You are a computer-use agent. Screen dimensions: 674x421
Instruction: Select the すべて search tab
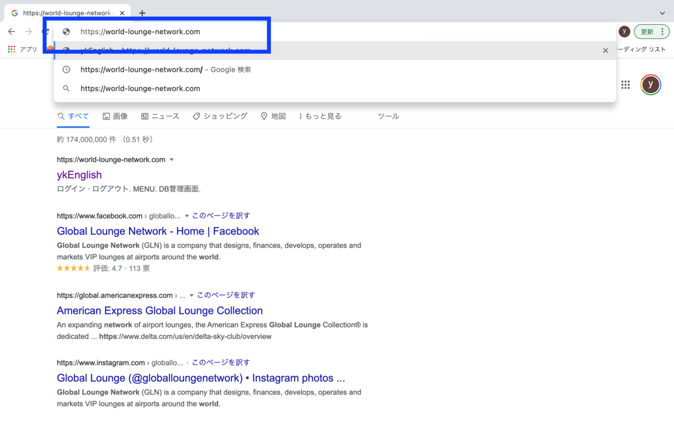(x=73, y=116)
